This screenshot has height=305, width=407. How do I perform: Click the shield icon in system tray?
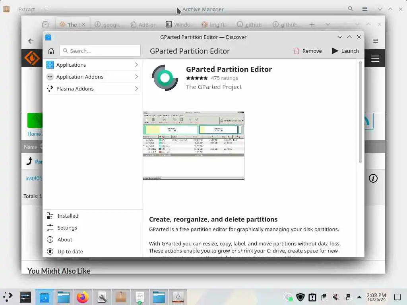click(x=300, y=297)
